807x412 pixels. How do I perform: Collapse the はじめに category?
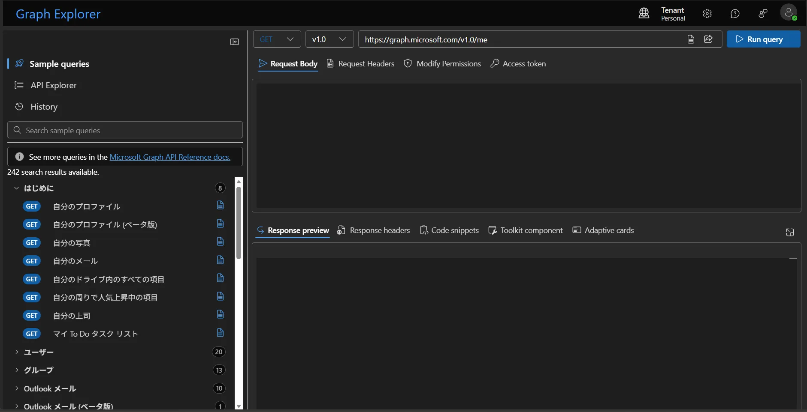(x=16, y=188)
